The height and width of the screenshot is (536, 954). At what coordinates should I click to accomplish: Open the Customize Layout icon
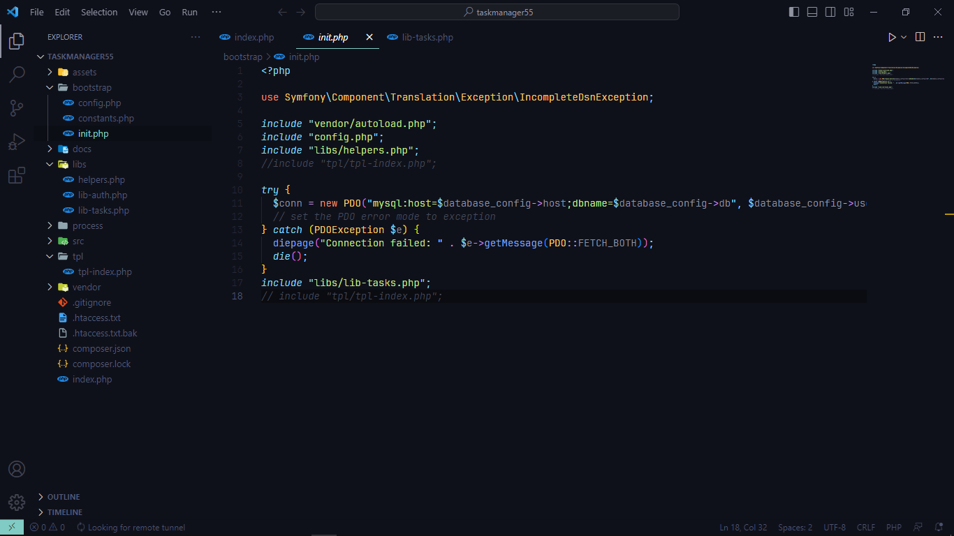(849, 12)
